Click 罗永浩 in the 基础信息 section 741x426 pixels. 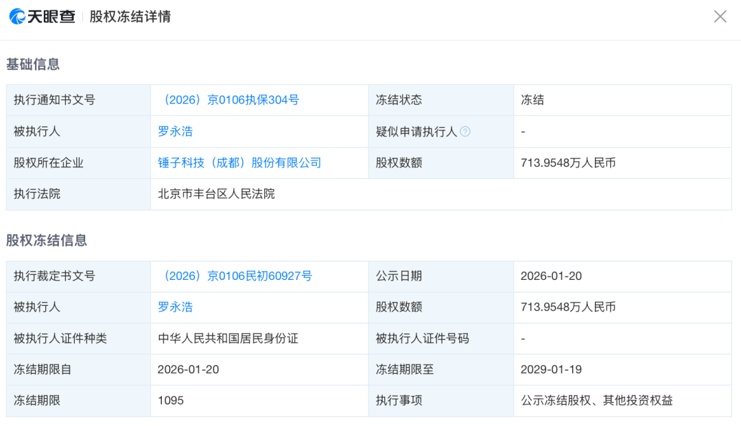point(175,131)
